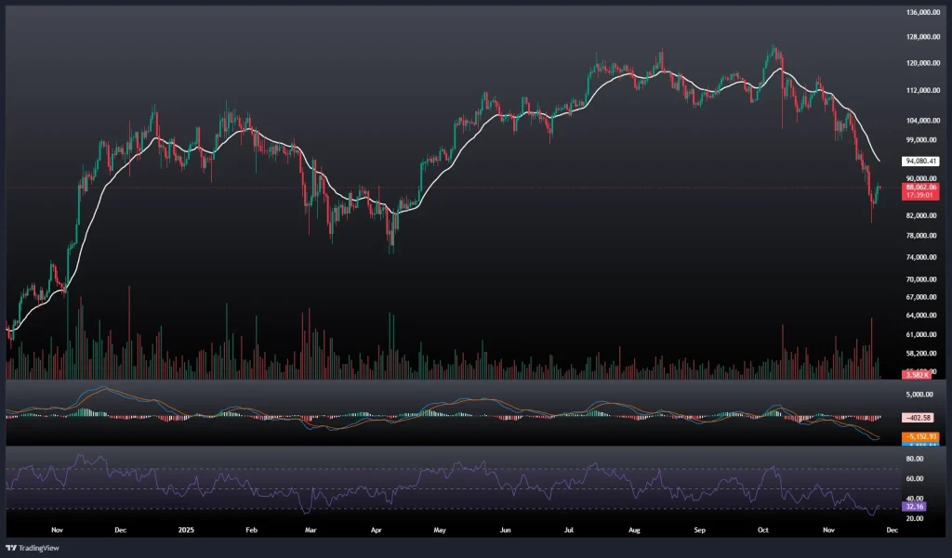952x558 pixels.
Task: Select the Jul marker on the time axis
Action: (568, 530)
